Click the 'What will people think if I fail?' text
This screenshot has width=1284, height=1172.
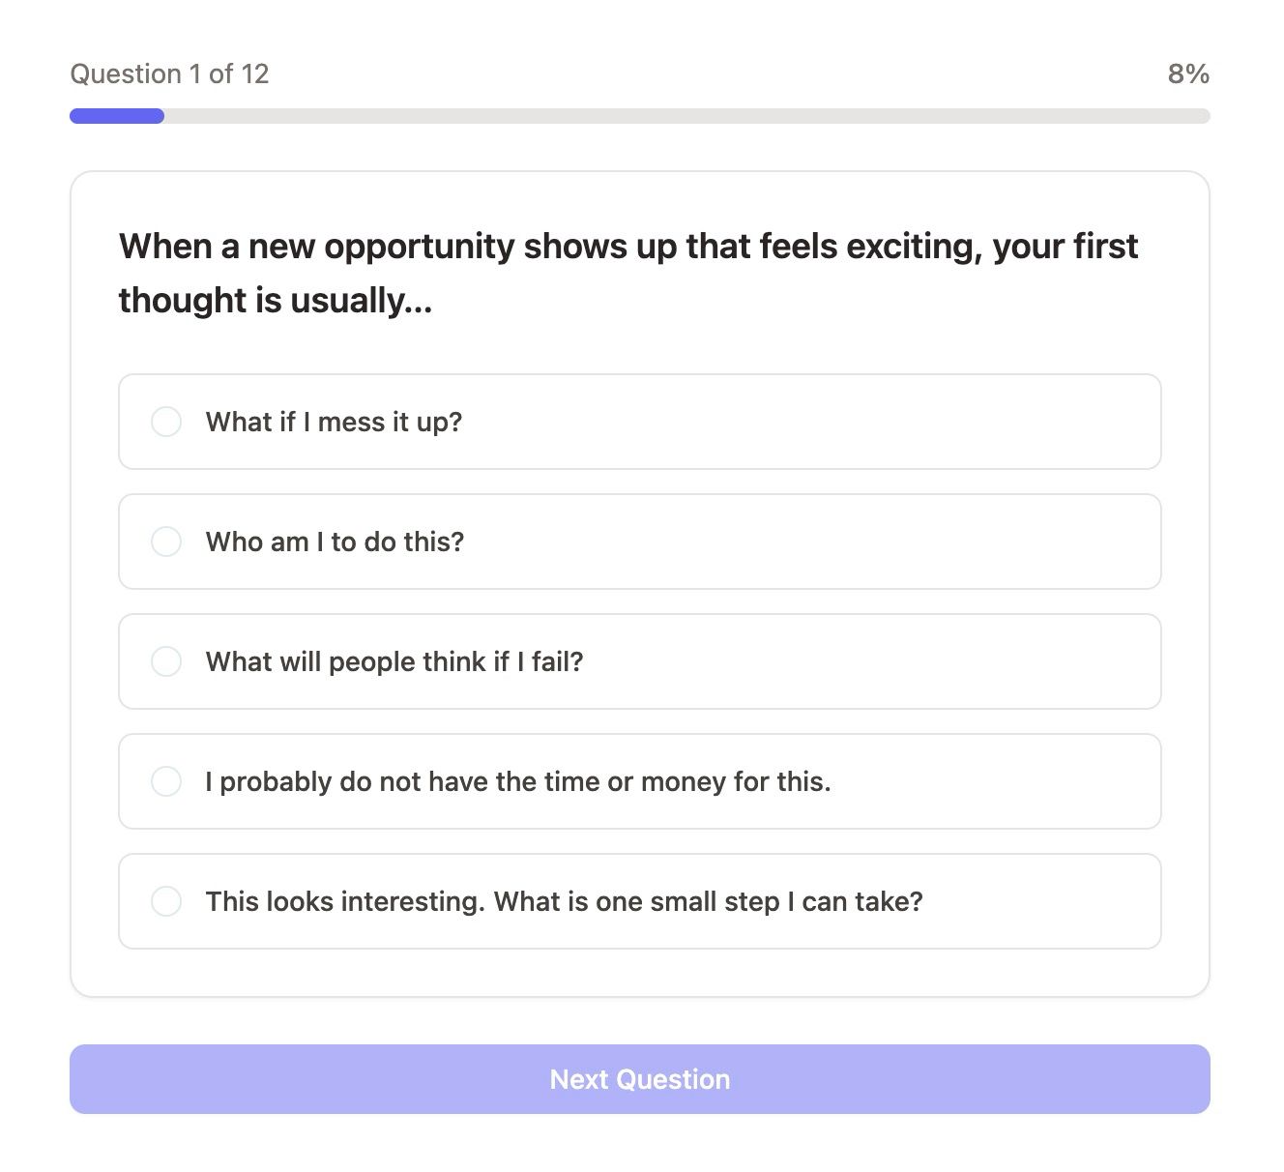pos(394,661)
